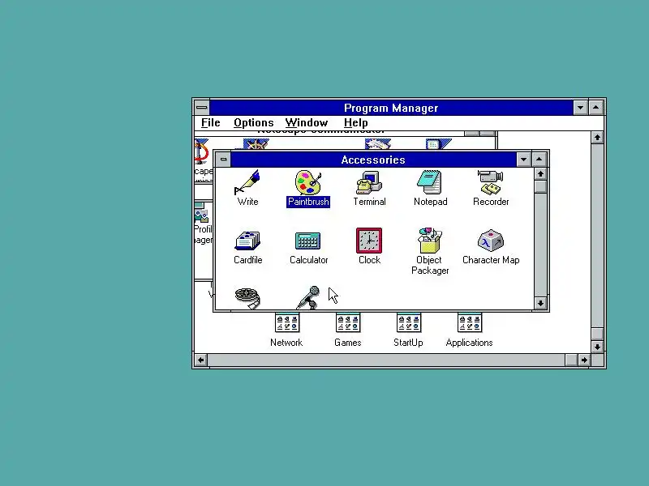Click Accessories vertical scrollbar thumb
Viewport: 649px width, 486px height.
coord(540,186)
